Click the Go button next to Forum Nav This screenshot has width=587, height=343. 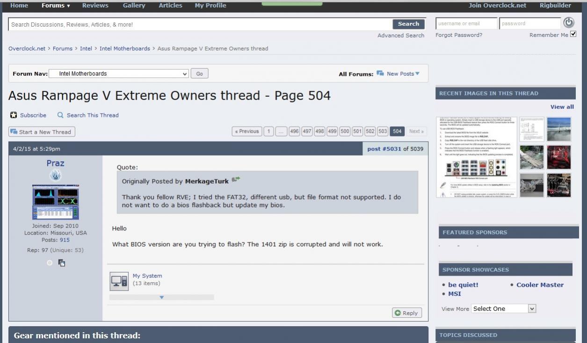pyautogui.click(x=200, y=74)
